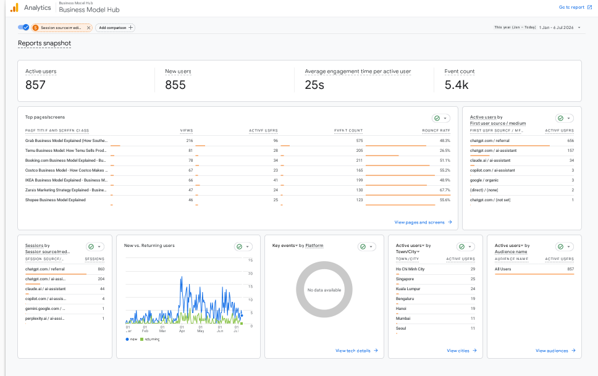Click the blue 'new' legend marker in chart
Image resolution: width=598 pixels, height=376 pixels.
127,339
